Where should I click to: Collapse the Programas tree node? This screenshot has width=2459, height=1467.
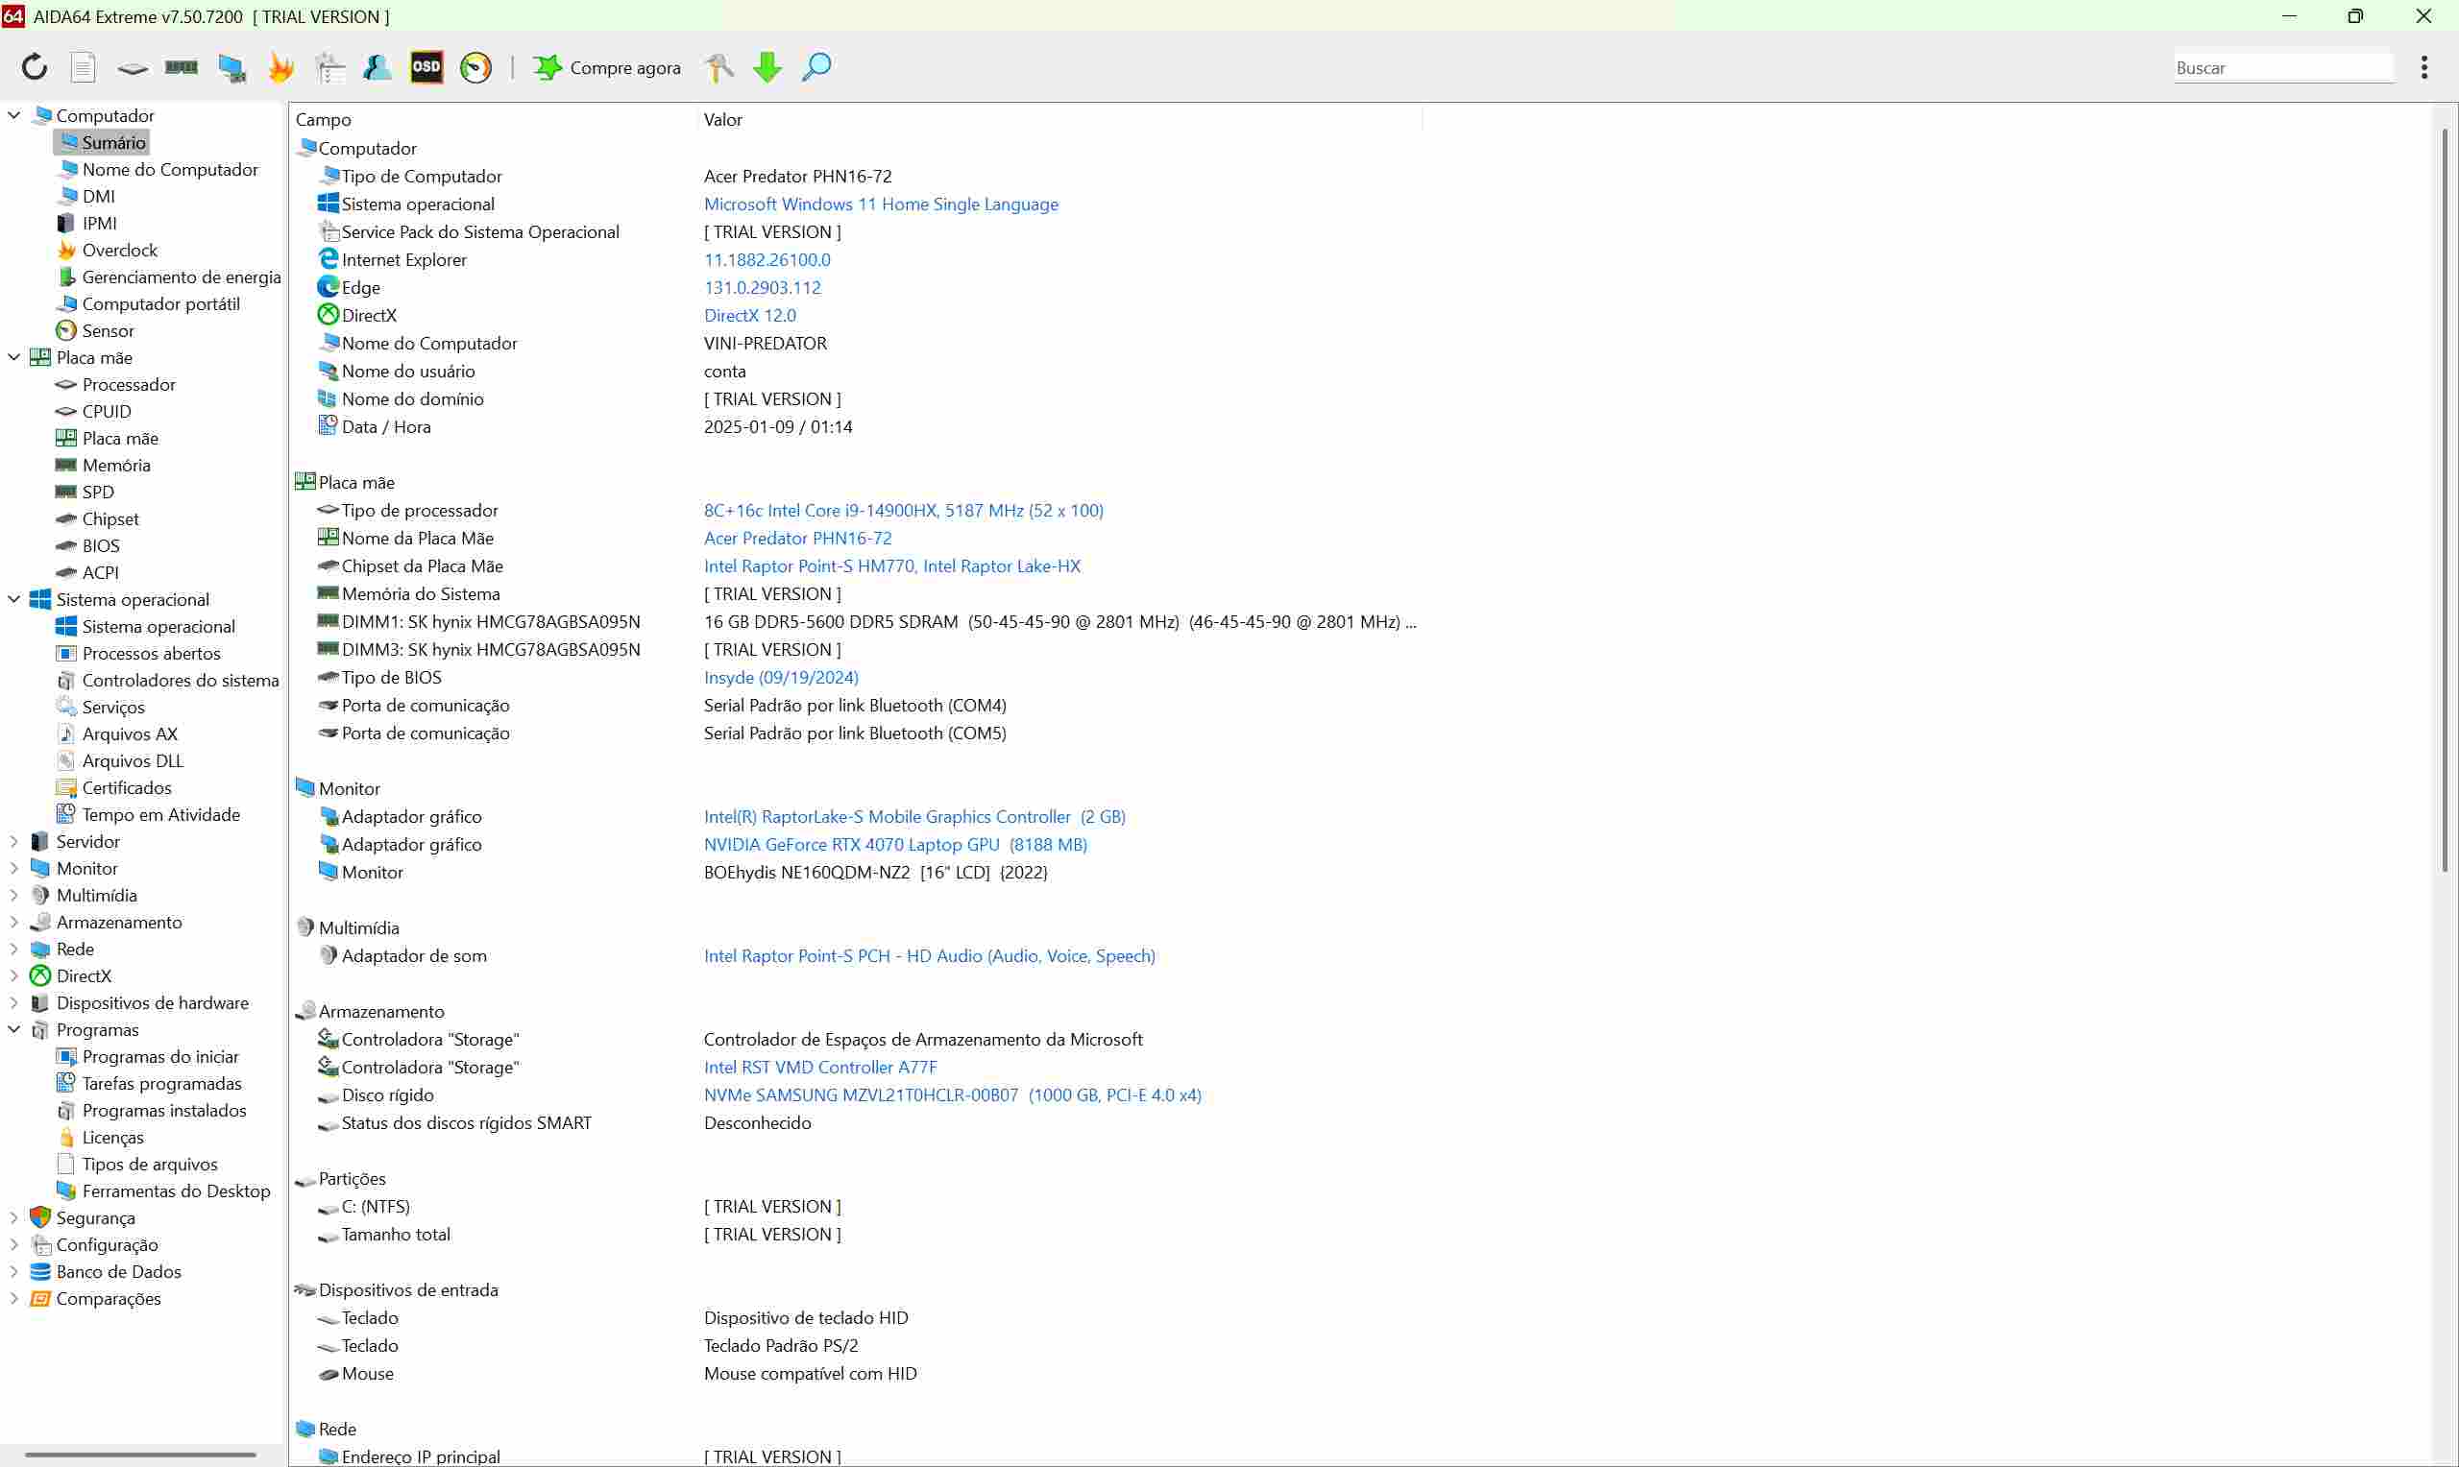13,1029
